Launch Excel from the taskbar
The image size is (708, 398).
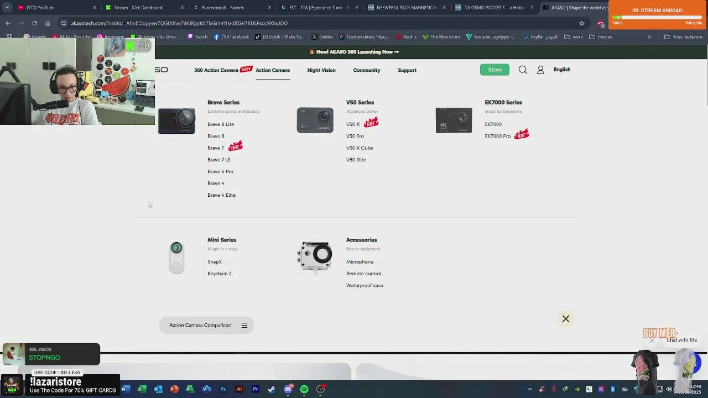pyautogui.click(x=142, y=389)
